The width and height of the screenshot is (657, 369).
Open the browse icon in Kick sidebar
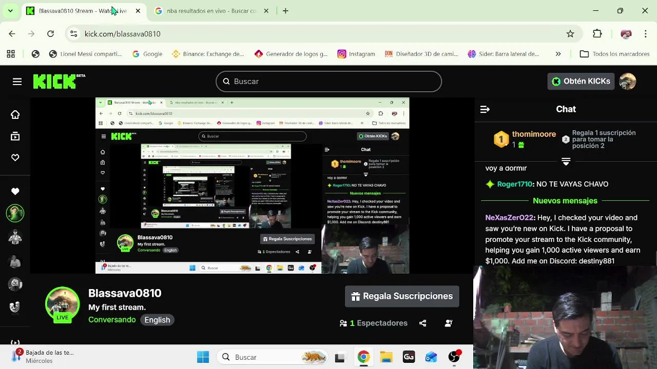click(15, 136)
